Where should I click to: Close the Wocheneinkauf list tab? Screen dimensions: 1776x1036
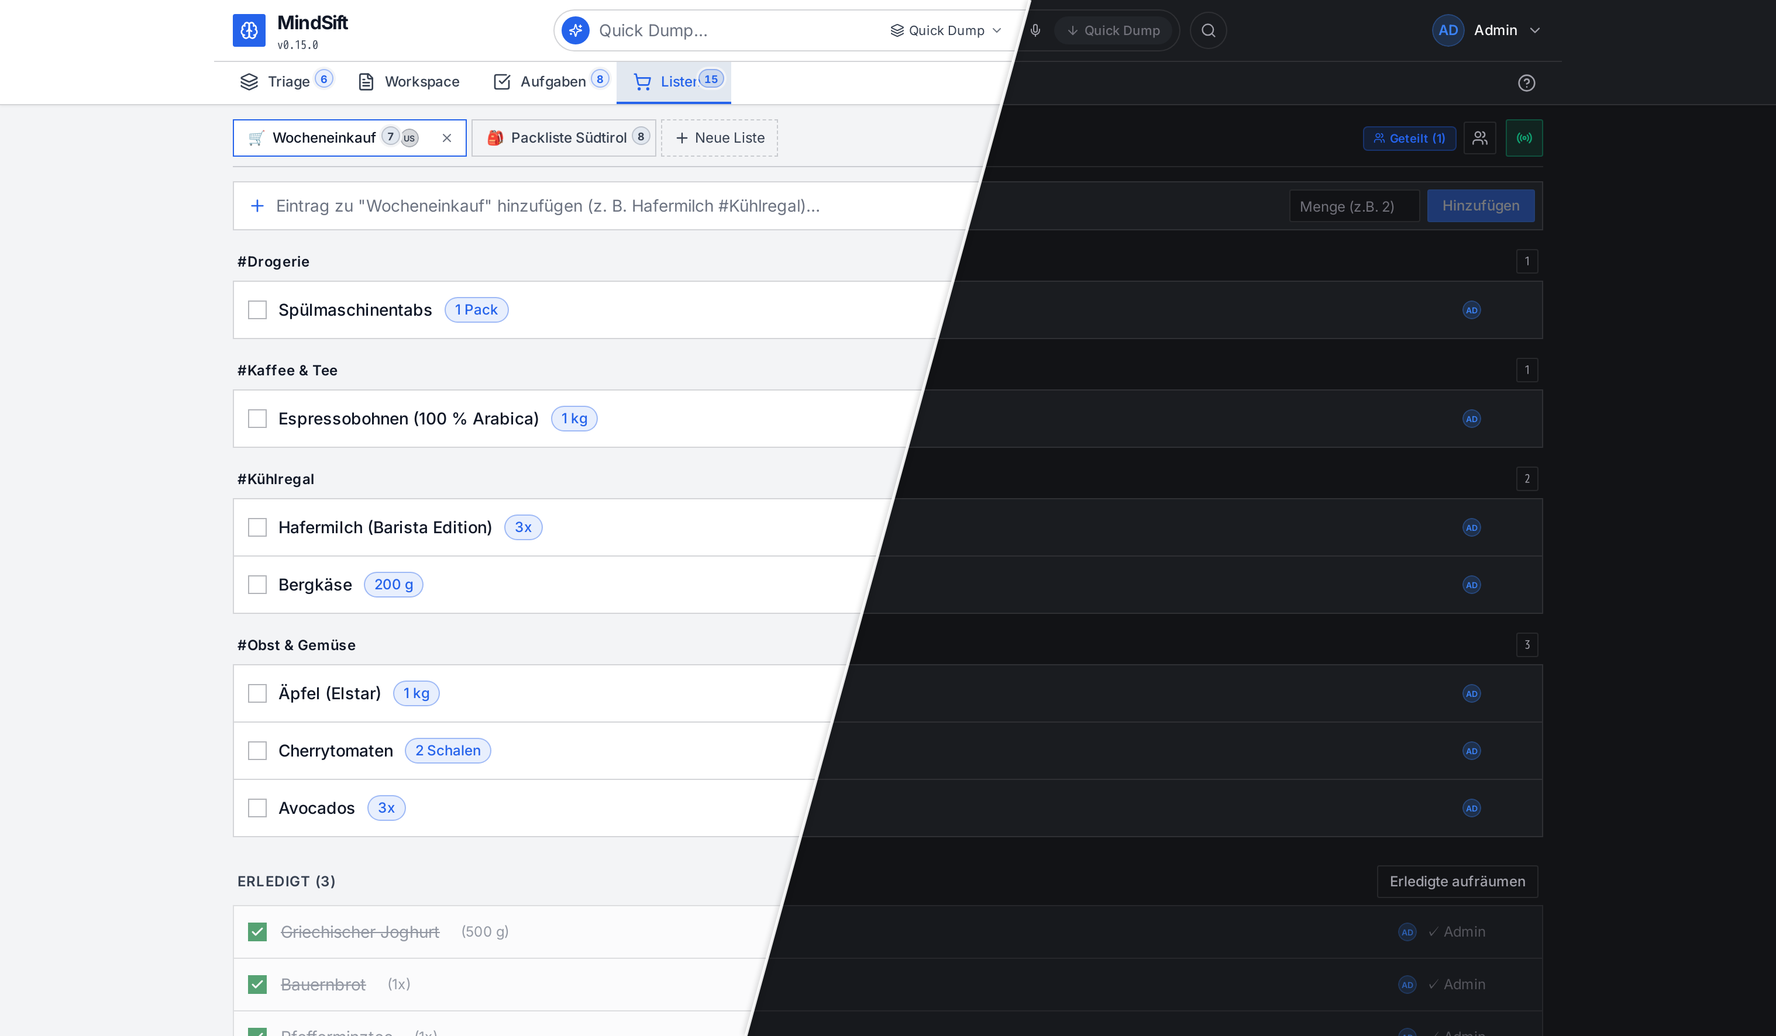pos(447,138)
